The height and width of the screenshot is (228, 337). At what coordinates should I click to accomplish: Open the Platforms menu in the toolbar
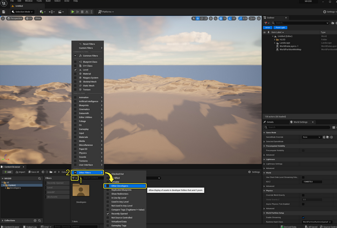[107, 11]
